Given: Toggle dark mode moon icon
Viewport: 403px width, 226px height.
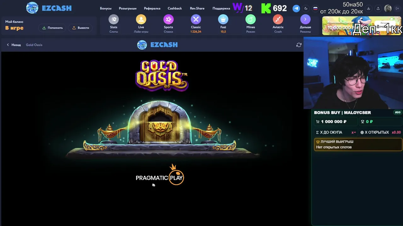Looking at the screenshot, I should 306,8.
